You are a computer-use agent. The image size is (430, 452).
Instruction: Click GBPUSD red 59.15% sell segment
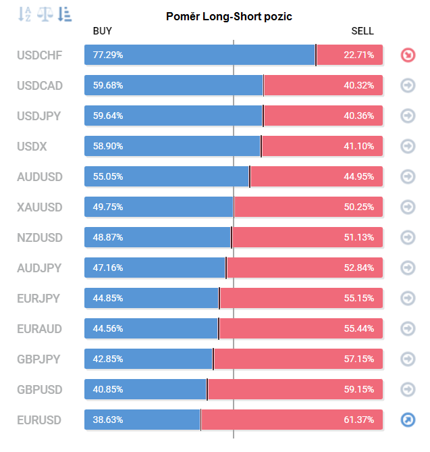pos(295,389)
